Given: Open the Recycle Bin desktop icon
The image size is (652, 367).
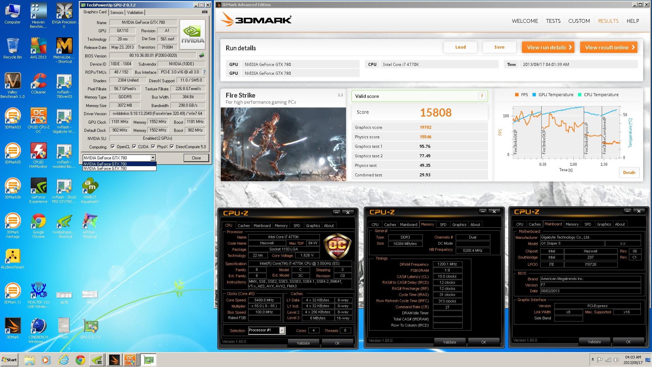Looking at the screenshot, I should pos(13,48).
